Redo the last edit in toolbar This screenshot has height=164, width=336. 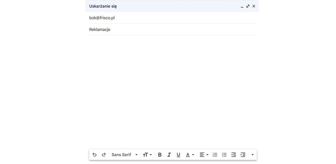tap(104, 155)
